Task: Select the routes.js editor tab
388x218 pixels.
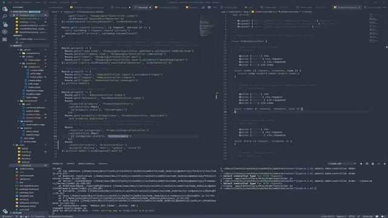Action: pyautogui.click(x=142, y=7)
